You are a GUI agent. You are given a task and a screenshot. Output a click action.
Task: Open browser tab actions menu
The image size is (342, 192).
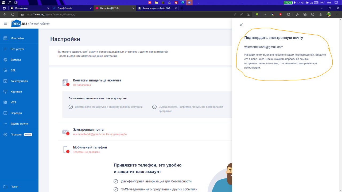point(4,8)
